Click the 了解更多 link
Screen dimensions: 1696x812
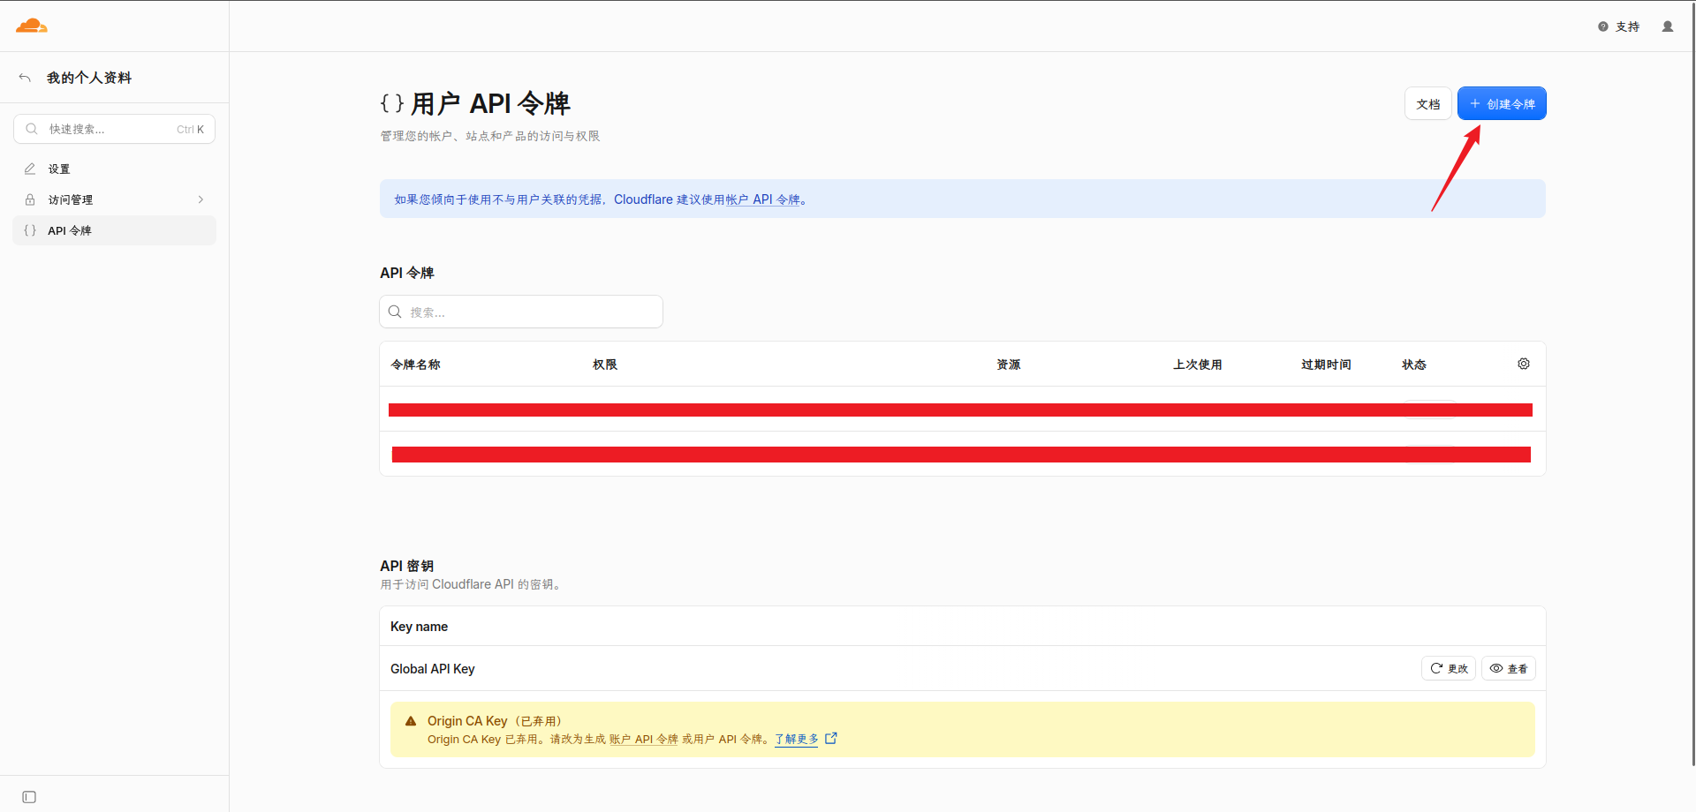click(797, 739)
